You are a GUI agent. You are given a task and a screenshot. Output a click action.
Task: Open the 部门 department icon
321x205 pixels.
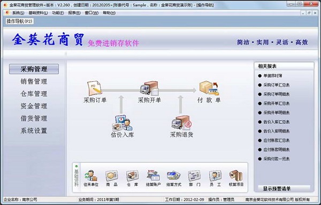pos(194,176)
